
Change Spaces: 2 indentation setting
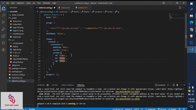128,109
